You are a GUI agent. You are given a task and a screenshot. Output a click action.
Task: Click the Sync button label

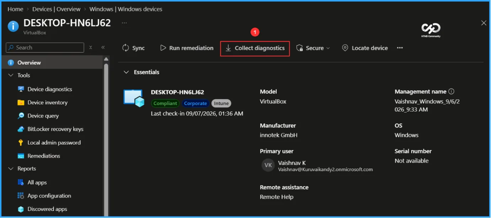click(x=138, y=48)
